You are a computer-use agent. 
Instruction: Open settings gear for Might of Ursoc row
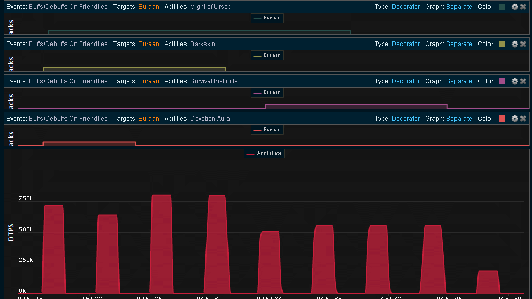(515, 7)
